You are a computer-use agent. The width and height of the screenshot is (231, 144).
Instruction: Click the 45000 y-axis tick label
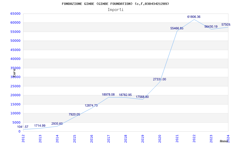(15, 50)
